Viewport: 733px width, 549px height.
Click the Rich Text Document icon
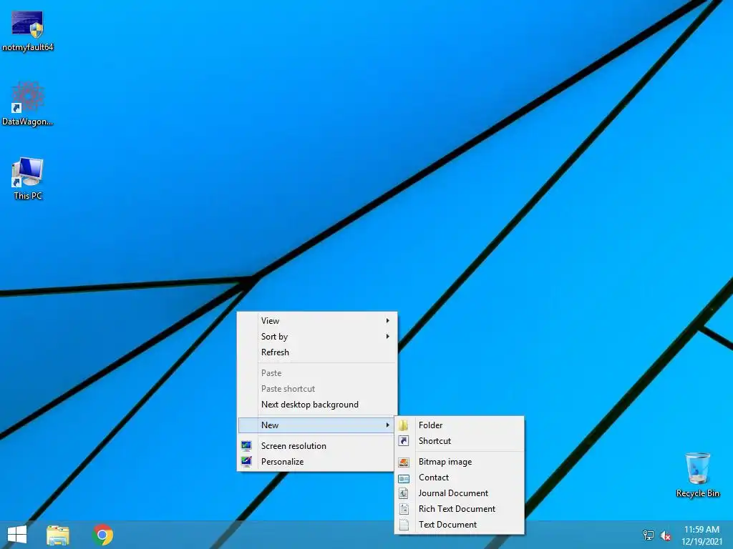[404, 509]
